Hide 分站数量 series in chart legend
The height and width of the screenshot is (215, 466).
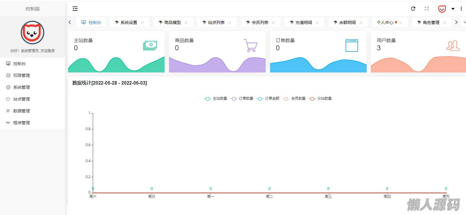pos(320,98)
